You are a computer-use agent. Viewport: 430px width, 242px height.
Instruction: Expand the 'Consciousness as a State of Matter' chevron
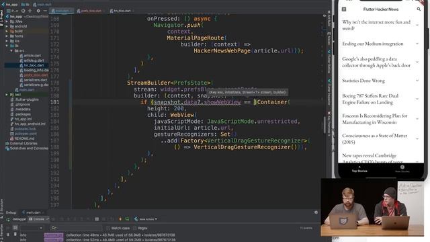(417, 138)
